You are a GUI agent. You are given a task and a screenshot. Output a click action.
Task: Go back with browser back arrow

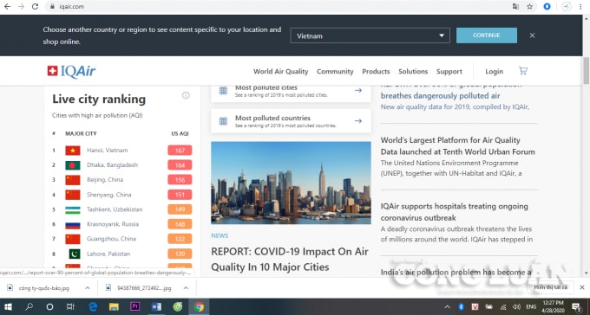click(7, 6)
